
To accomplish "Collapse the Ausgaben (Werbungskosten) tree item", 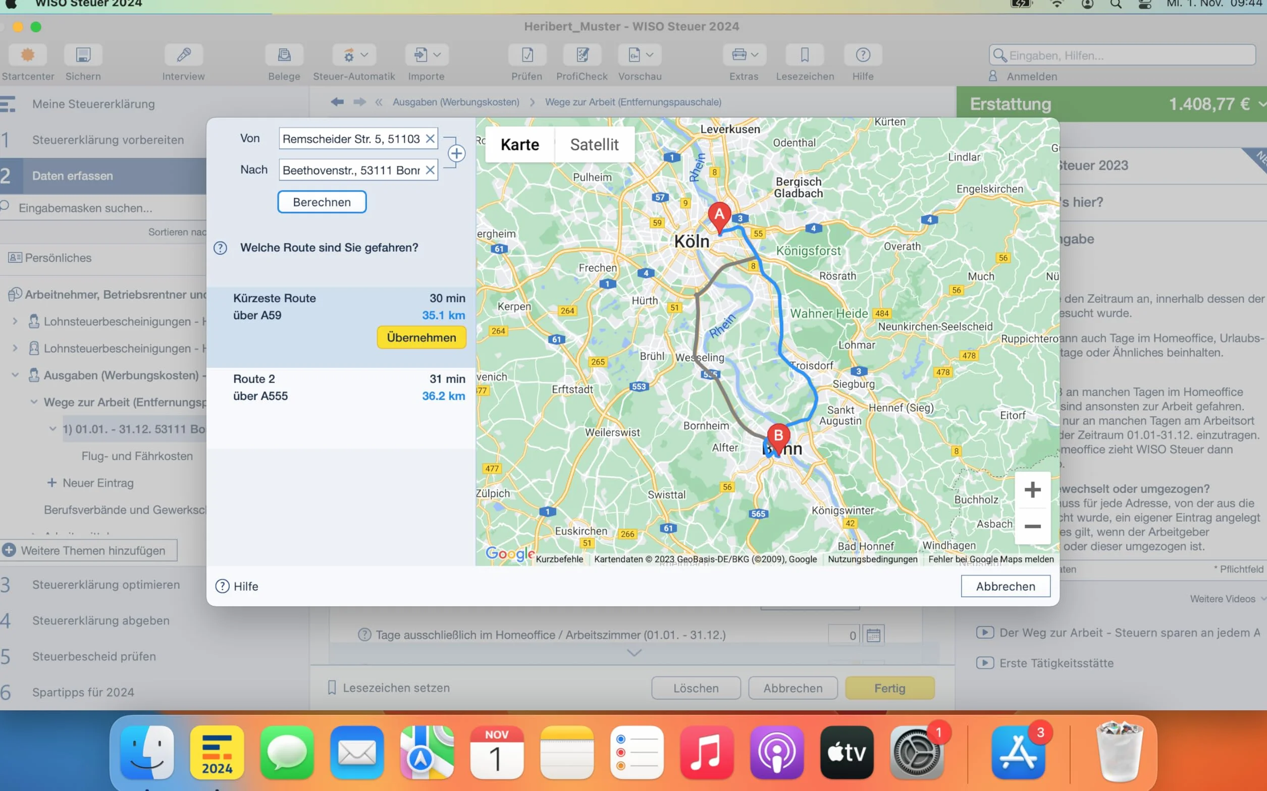I will tap(15, 375).
